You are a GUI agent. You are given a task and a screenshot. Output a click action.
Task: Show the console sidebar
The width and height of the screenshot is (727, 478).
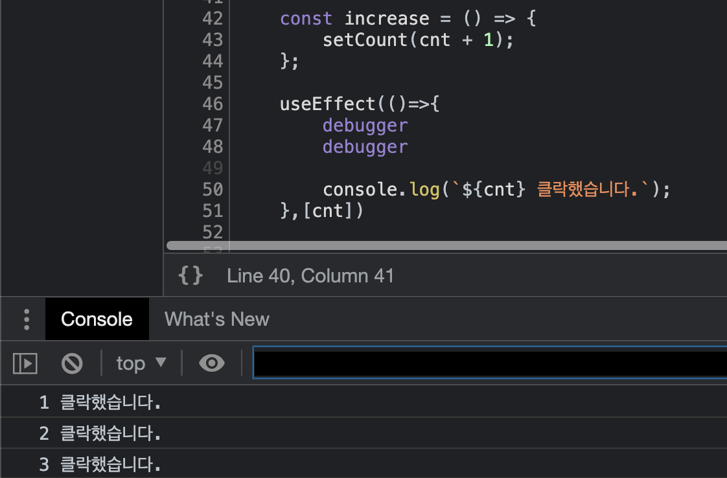point(25,363)
